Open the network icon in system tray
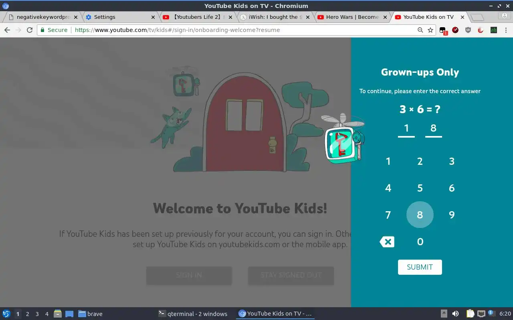 tap(481, 314)
